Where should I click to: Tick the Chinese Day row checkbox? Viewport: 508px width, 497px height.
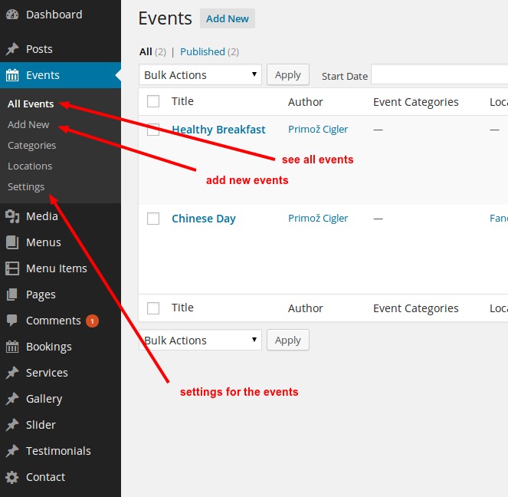[153, 219]
